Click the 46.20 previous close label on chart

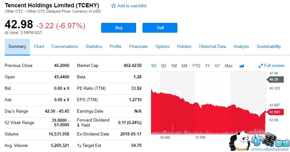click(x=273, y=79)
